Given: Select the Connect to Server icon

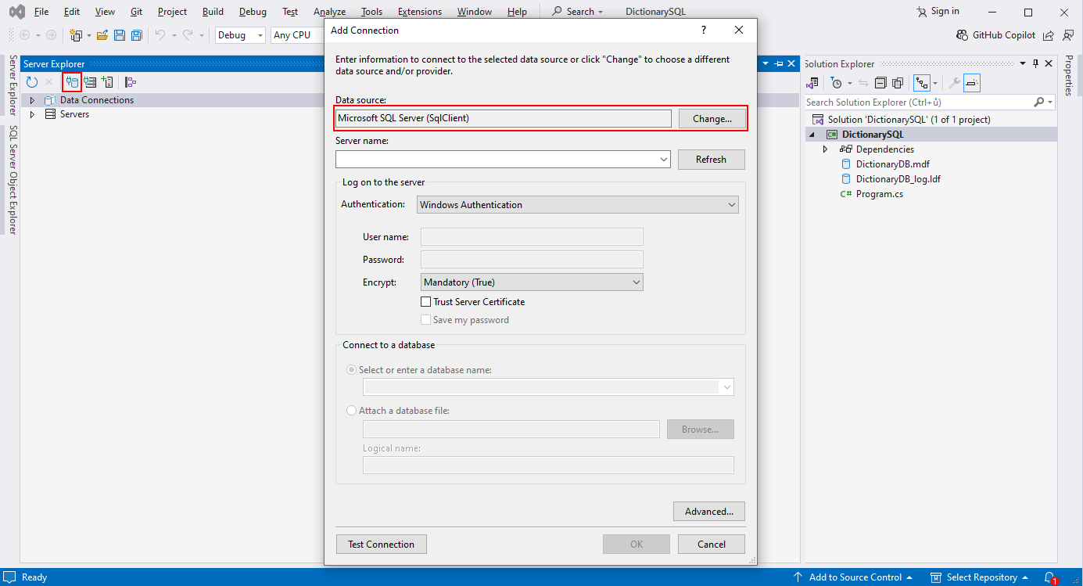Looking at the screenshot, I should coord(90,81).
